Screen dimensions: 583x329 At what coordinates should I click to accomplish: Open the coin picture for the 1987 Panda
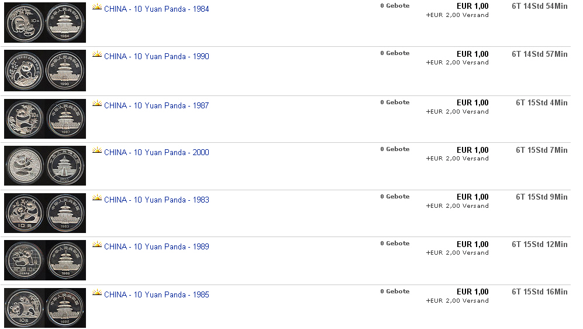coord(45,119)
